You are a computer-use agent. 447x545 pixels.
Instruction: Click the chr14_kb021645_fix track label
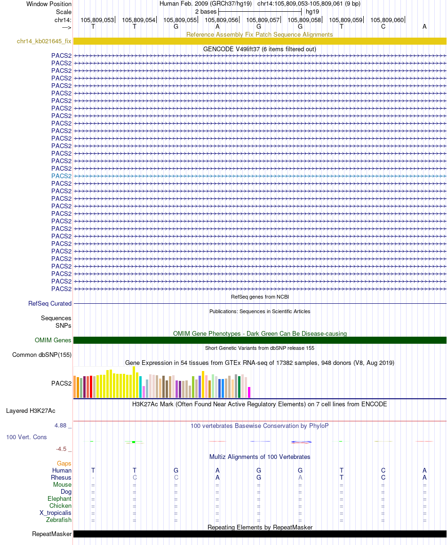click(x=44, y=41)
